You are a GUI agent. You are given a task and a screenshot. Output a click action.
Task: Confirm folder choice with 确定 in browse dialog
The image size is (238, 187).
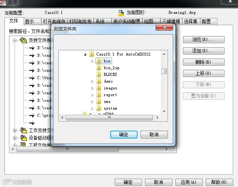pyautogui.click(x=124, y=134)
